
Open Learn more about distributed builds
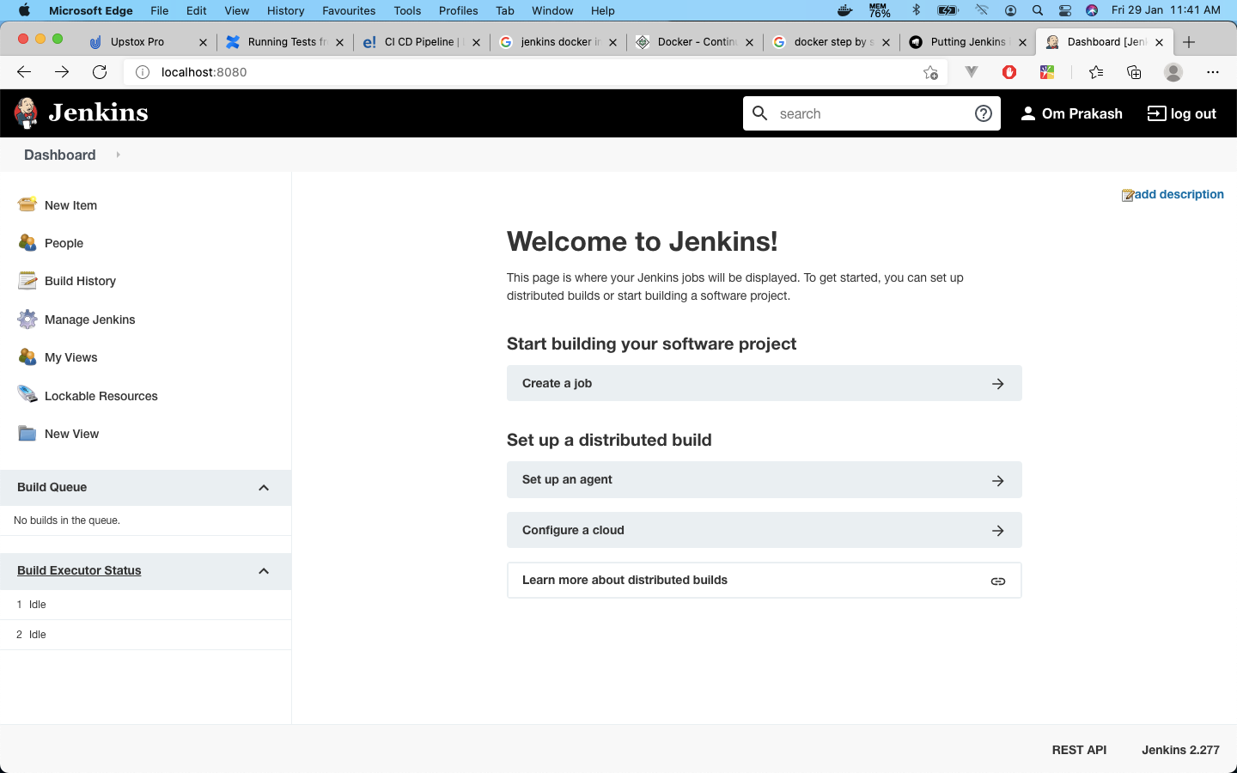tap(765, 581)
